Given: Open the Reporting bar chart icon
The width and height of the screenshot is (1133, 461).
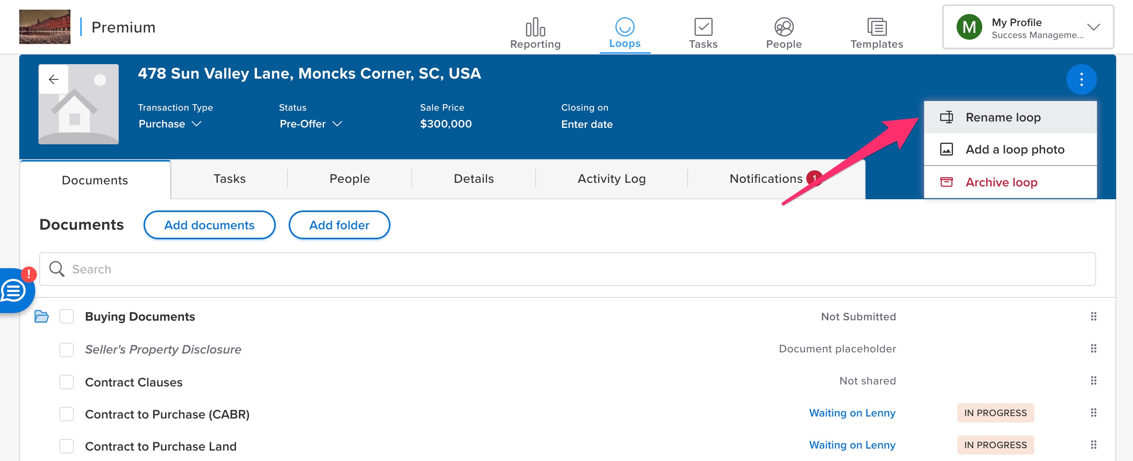Looking at the screenshot, I should pyautogui.click(x=535, y=27).
